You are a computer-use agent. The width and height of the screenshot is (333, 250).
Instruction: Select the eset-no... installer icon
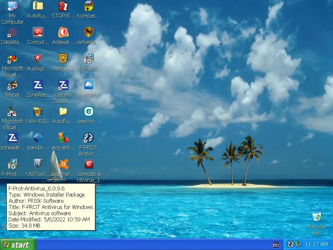(x=88, y=111)
